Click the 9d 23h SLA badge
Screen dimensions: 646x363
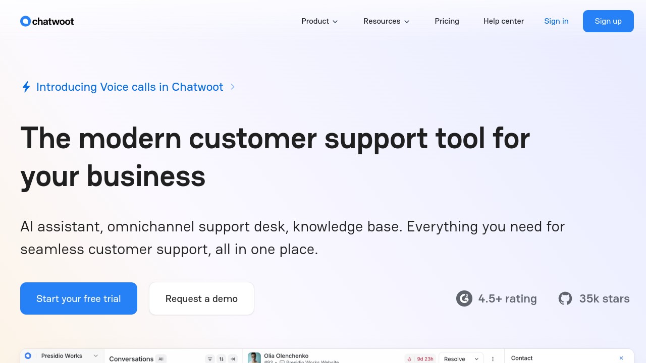420,359
